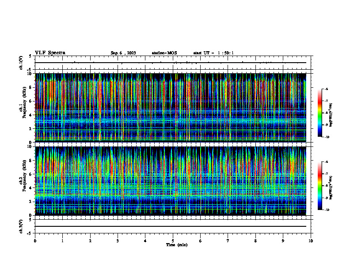The image size is (350, 270).
Task: Click the ch.1 voltage waveform trace
Action: tap(171, 63)
